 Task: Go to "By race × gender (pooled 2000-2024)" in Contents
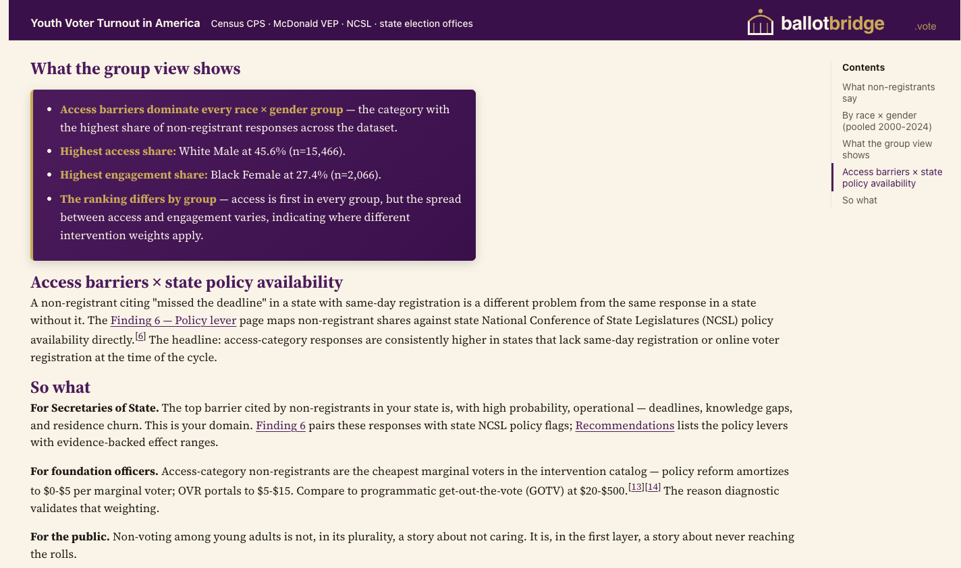click(x=887, y=121)
